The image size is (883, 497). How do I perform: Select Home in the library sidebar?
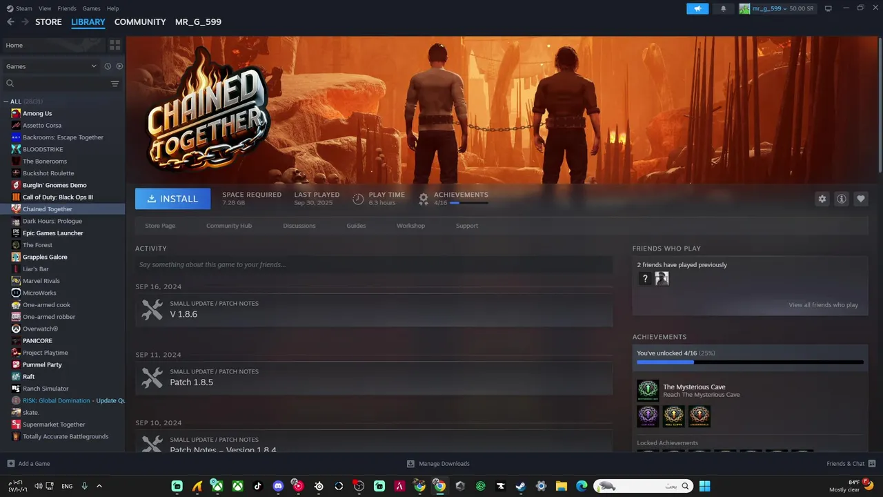tap(53, 45)
